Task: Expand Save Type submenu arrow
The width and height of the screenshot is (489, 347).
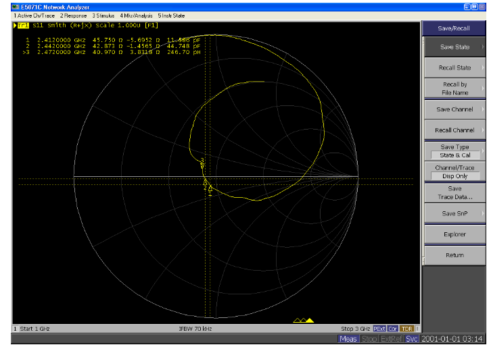Action: 482,151
